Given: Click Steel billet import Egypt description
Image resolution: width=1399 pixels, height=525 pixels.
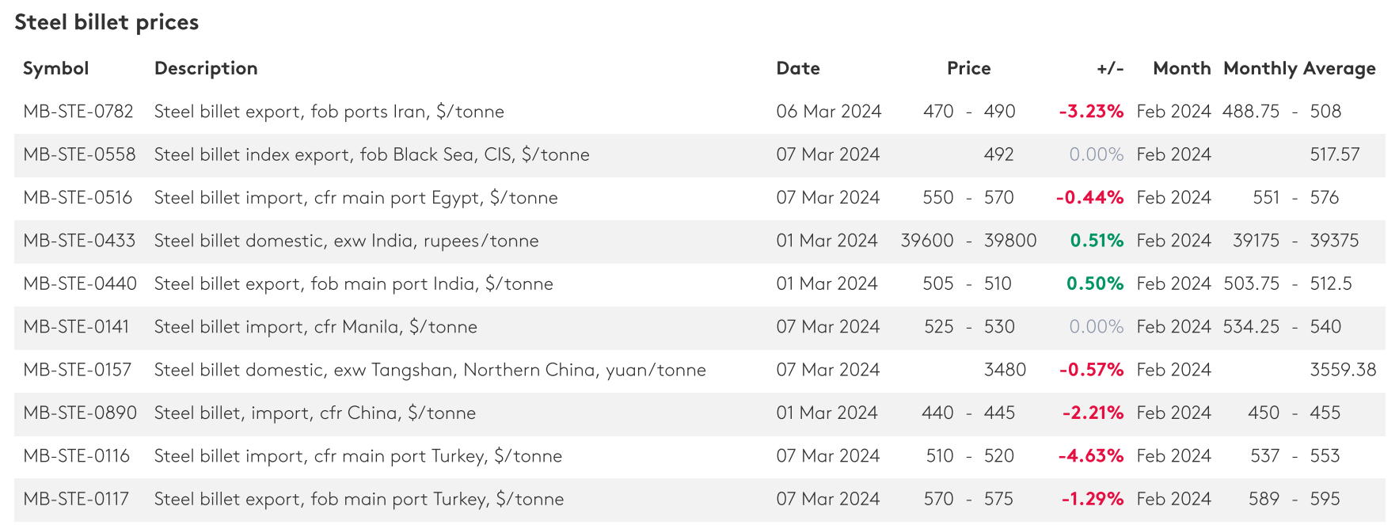Looking at the screenshot, I should 355,198.
